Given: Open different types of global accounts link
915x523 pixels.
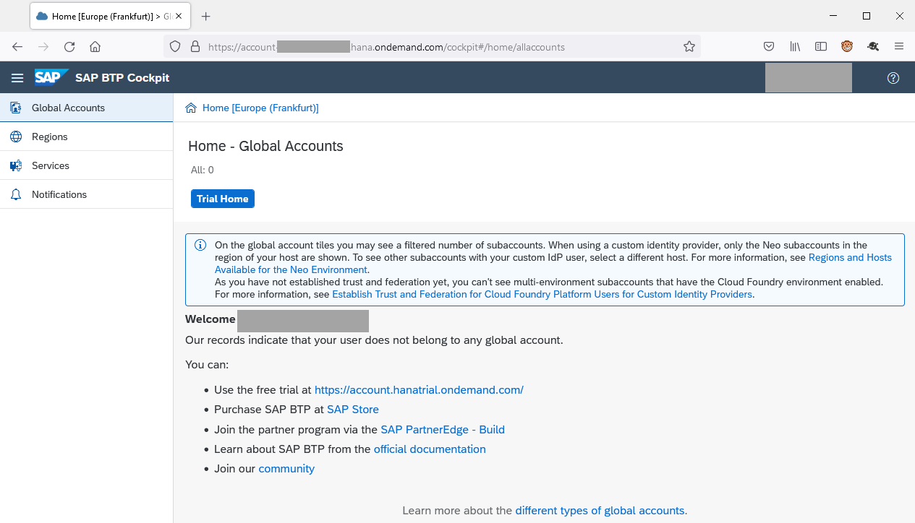Looking at the screenshot, I should pyautogui.click(x=600, y=511).
